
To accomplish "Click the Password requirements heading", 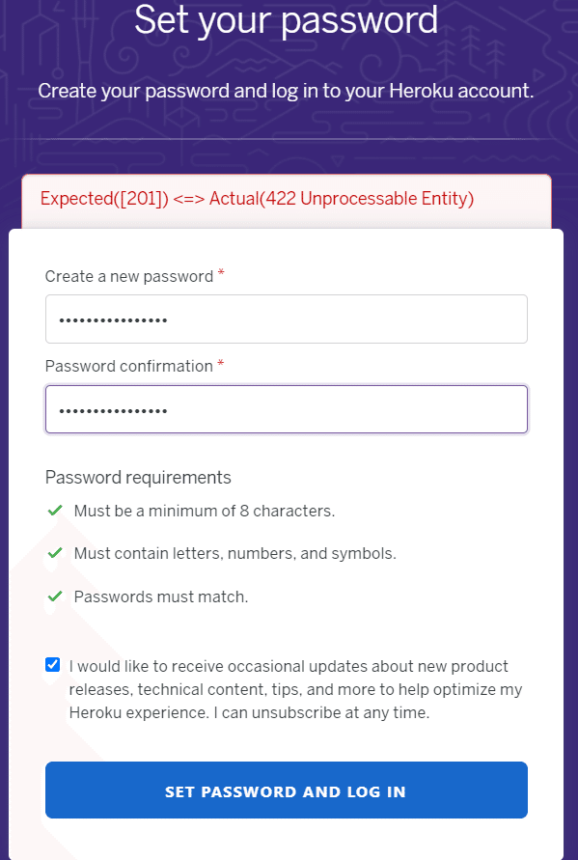I will 138,478.
